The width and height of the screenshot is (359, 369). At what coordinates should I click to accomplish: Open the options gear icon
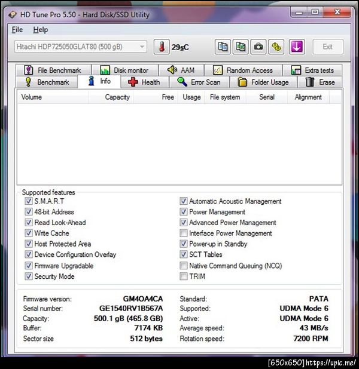tap(276, 47)
